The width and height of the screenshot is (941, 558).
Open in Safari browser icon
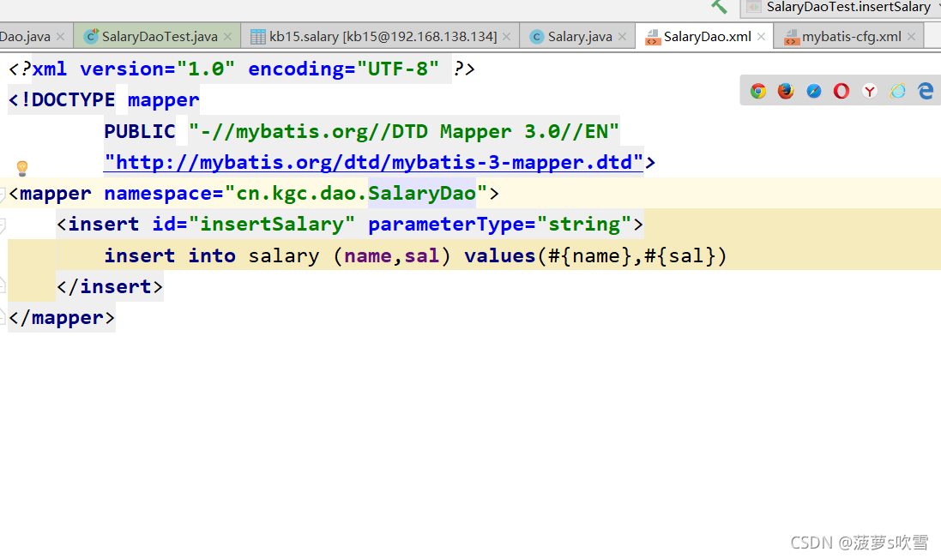tap(814, 91)
